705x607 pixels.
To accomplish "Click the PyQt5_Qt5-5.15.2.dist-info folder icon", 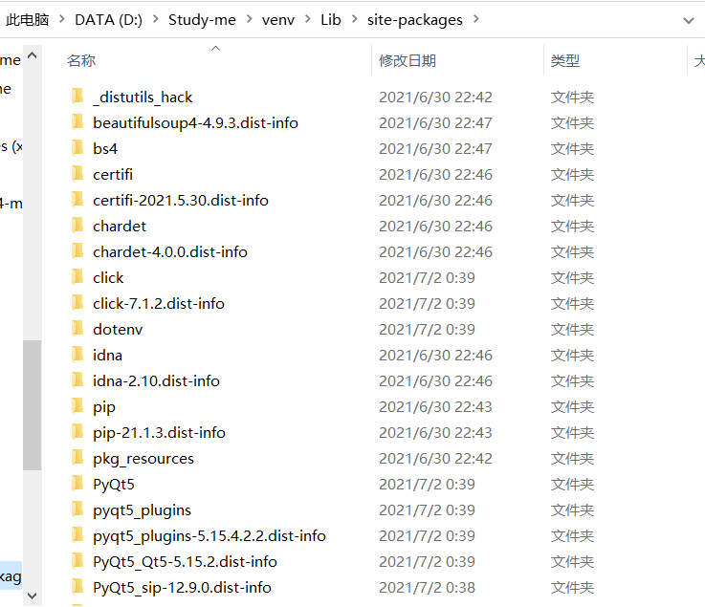I will (x=77, y=561).
